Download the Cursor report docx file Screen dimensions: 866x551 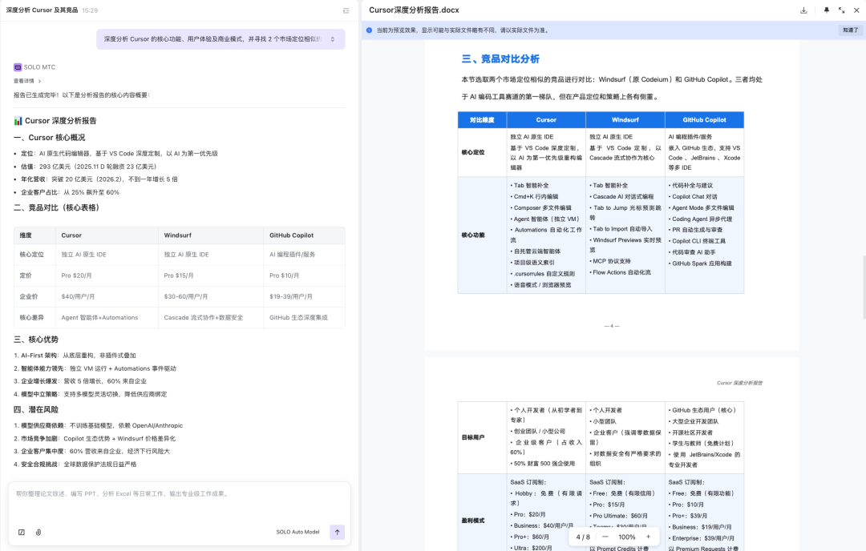click(x=803, y=10)
